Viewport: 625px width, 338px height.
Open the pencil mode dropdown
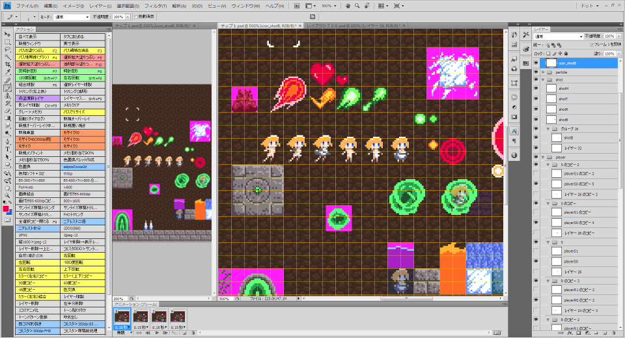pyautogui.click(x=72, y=17)
